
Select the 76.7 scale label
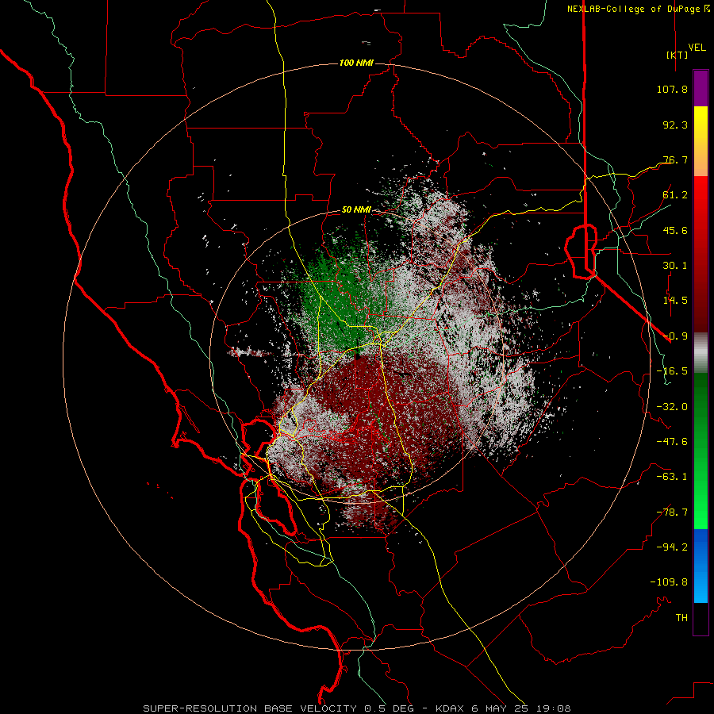click(675, 159)
